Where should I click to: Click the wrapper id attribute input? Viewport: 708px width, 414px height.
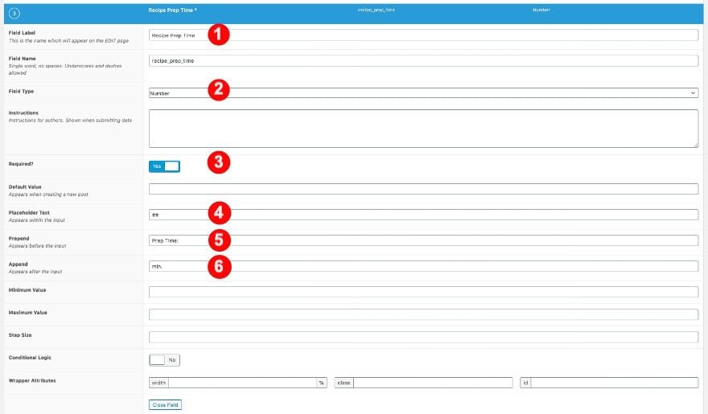click(614, 383)
